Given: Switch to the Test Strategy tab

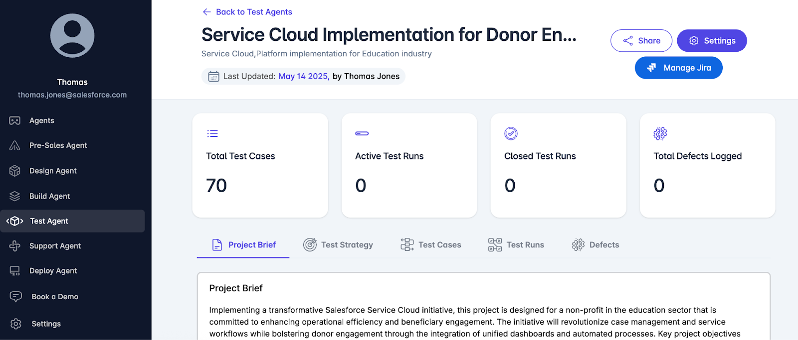Looking at the screenshot, I should [338, 245].
